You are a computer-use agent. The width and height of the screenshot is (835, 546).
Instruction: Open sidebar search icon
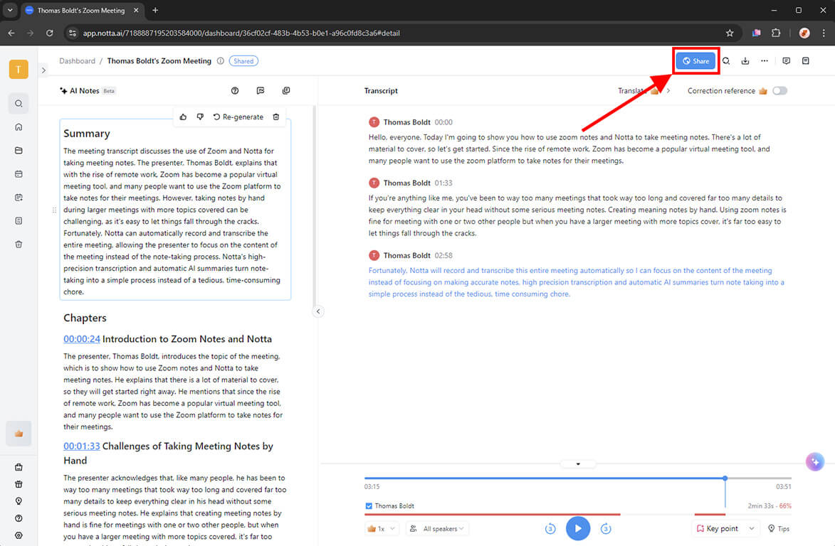(x=19, y=104)
